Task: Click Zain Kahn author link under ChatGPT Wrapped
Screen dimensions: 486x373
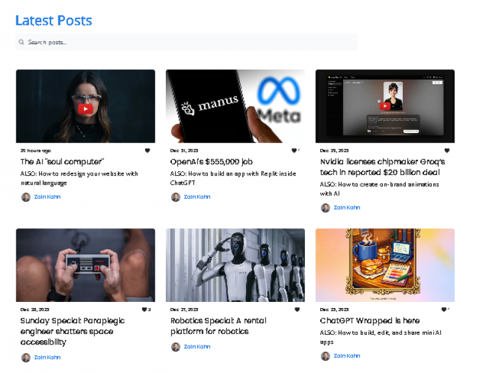Action: [x=346, y=356]
